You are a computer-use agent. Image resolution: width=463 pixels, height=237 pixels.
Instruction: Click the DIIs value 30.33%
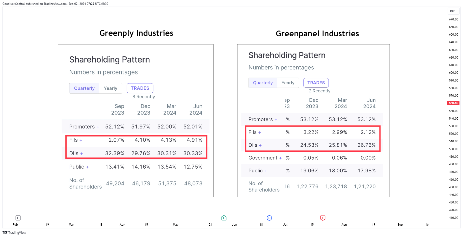click(x=193, y=153)
